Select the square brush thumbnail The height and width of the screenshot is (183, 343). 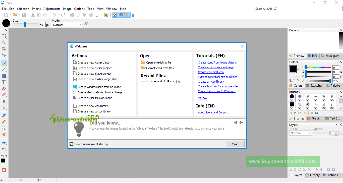(x=292, y=106)
